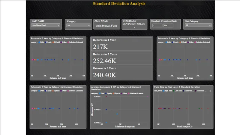The image size is (240, 135).
Task: Click Returns in 5 Year by Category chart title
Action: coord(184,38)
